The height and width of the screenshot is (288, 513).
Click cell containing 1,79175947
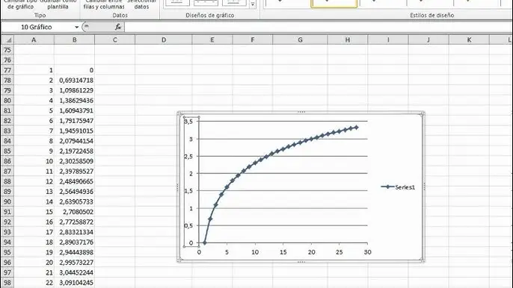74,121
